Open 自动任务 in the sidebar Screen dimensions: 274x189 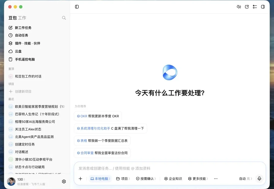click(x=18, y=35)
